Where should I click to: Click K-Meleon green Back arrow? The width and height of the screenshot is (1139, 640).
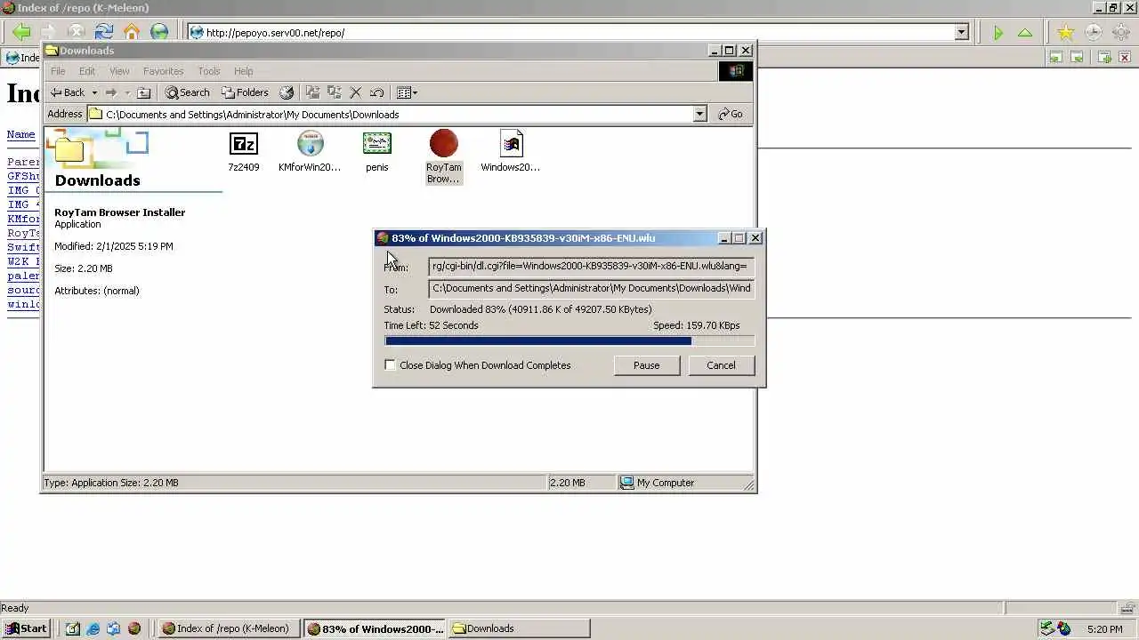(21, 32)
